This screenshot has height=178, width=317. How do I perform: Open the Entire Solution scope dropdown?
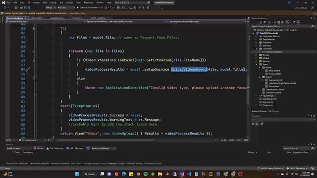[18, 148]
